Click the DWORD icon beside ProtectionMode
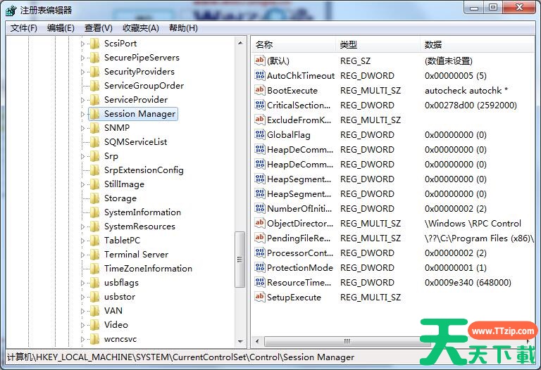 [259, 268]
